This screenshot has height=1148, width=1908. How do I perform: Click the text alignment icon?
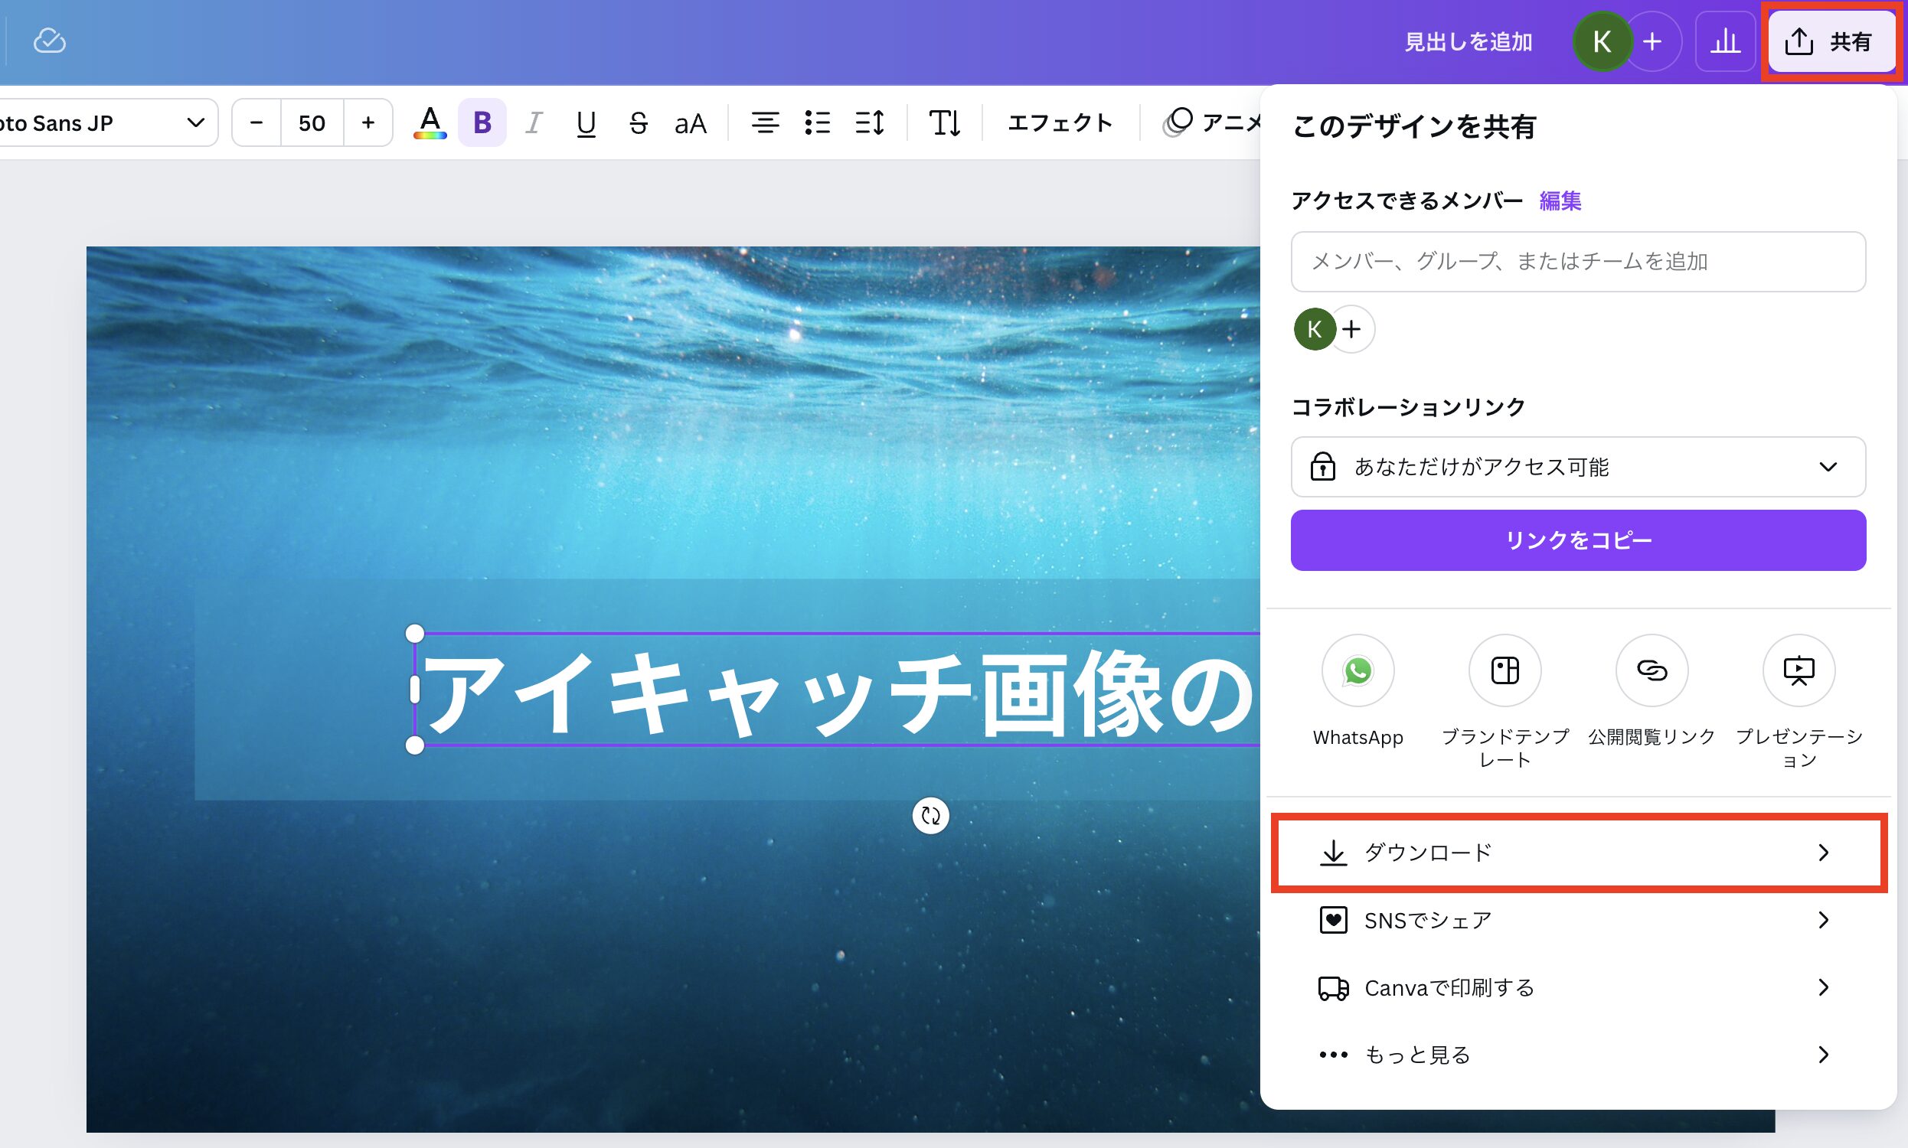point(763,124)
